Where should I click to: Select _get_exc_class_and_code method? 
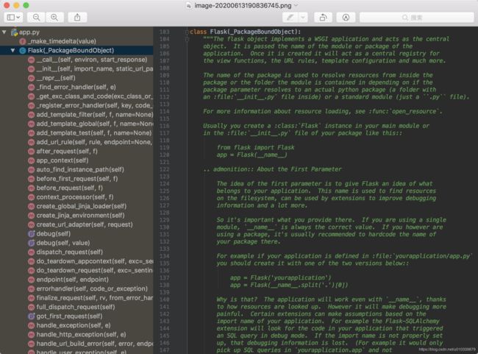pyautogui.click(x=95, y=96)
